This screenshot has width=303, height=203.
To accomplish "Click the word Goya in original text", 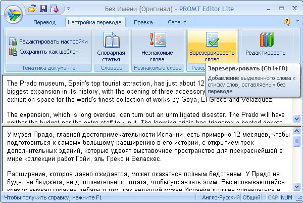I will [189, 100].
